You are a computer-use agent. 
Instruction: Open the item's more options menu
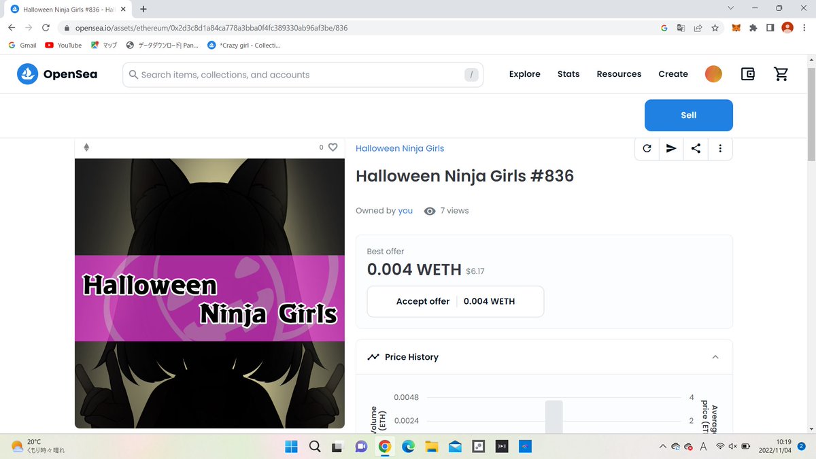tap(720, 148)
